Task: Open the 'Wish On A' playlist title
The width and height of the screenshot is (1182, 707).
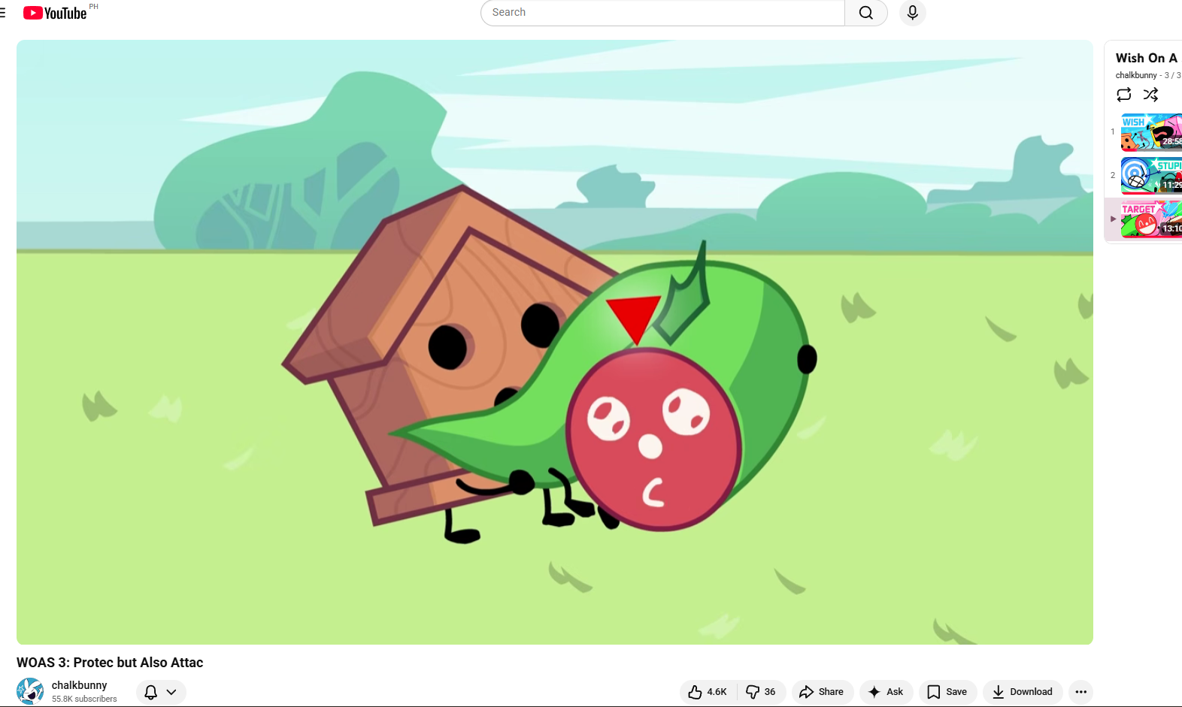Action: pyautogui.click(x=1147, y=58)
